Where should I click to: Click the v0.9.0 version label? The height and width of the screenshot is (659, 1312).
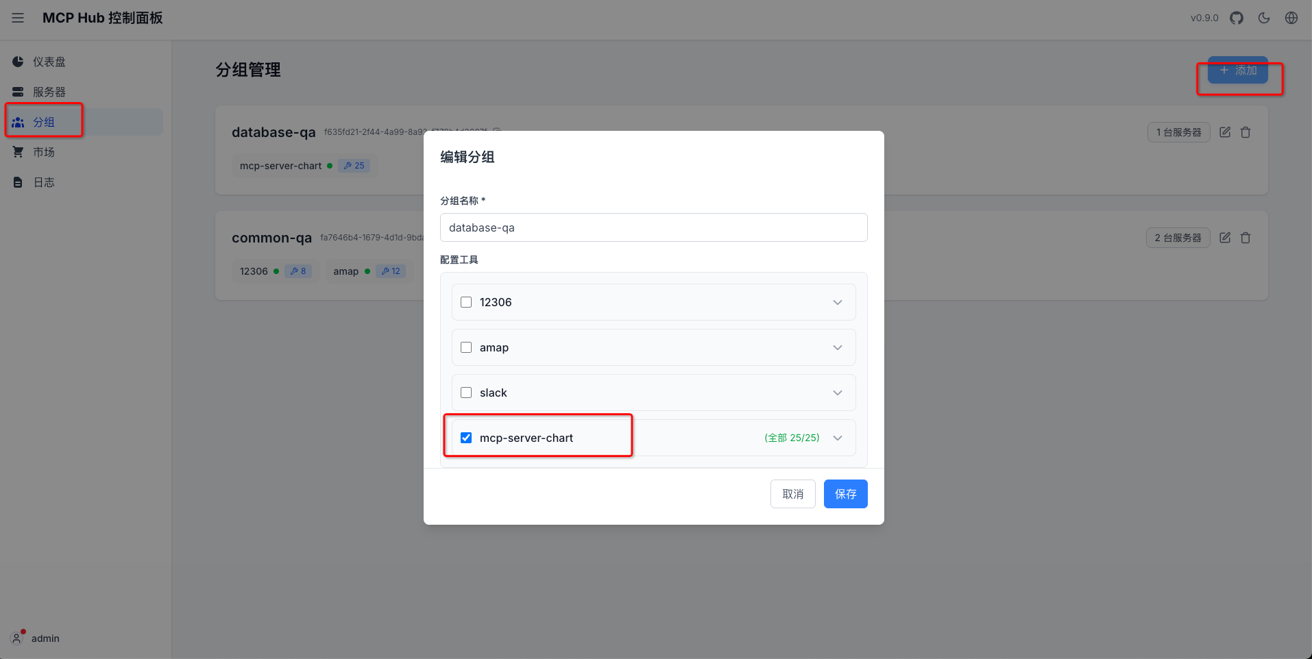tap(1204, 18)
